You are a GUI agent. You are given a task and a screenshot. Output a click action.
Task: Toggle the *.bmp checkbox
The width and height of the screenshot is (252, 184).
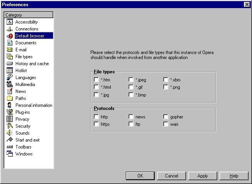(x=131, y=95)
